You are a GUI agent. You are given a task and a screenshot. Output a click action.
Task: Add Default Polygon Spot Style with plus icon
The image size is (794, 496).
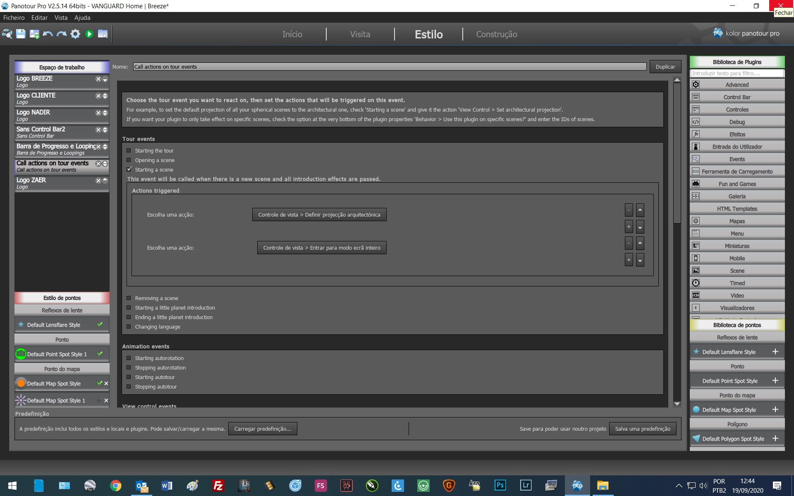click(x=775, y=439)
